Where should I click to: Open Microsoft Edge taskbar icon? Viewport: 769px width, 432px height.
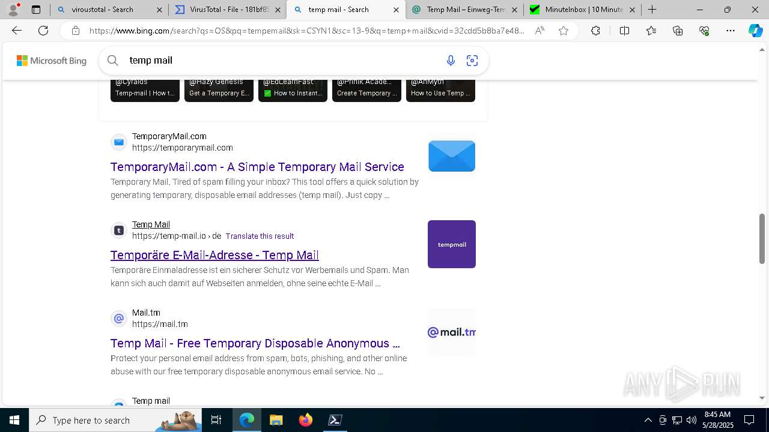coord(247,420)
